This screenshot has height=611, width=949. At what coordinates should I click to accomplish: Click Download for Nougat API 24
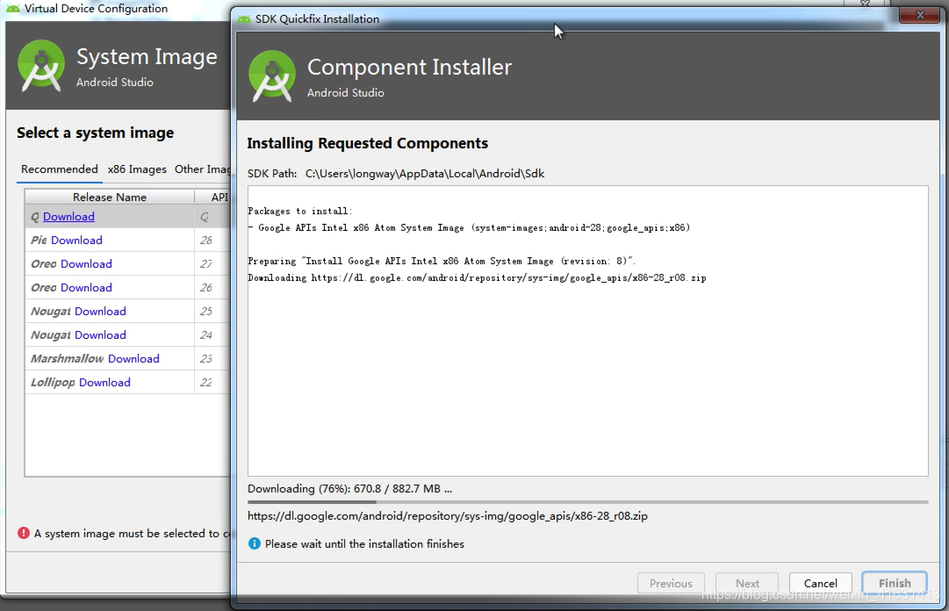pyautogui.click(x=100, y=334)
